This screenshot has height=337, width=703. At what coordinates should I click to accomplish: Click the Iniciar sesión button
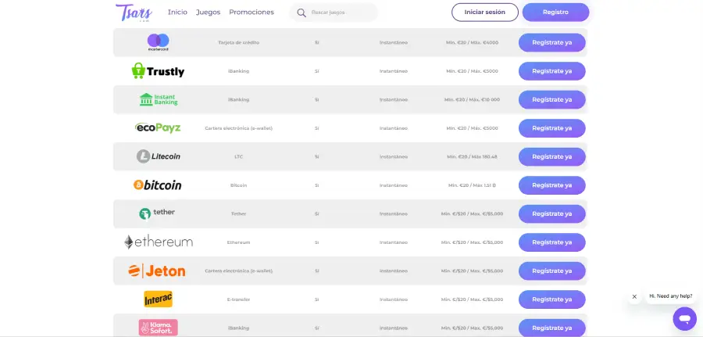coord(484,12)
